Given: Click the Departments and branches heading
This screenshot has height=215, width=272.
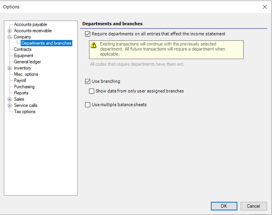Looking at the screenshot, I should click(112, 24).
